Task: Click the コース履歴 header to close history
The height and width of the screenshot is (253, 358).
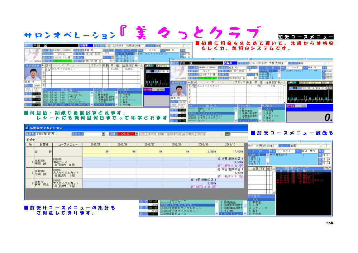Action: coord(300,168)
